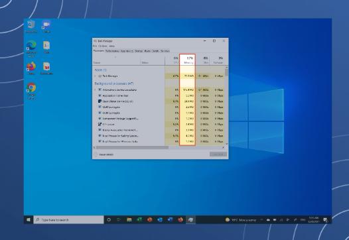This screenshot has height=240, width=349.
Task: Minimize the Task Manager window
Action: tap(205, 41)
